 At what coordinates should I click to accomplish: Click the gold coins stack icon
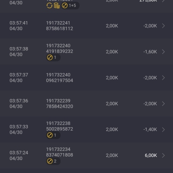(x=57, y=6)
